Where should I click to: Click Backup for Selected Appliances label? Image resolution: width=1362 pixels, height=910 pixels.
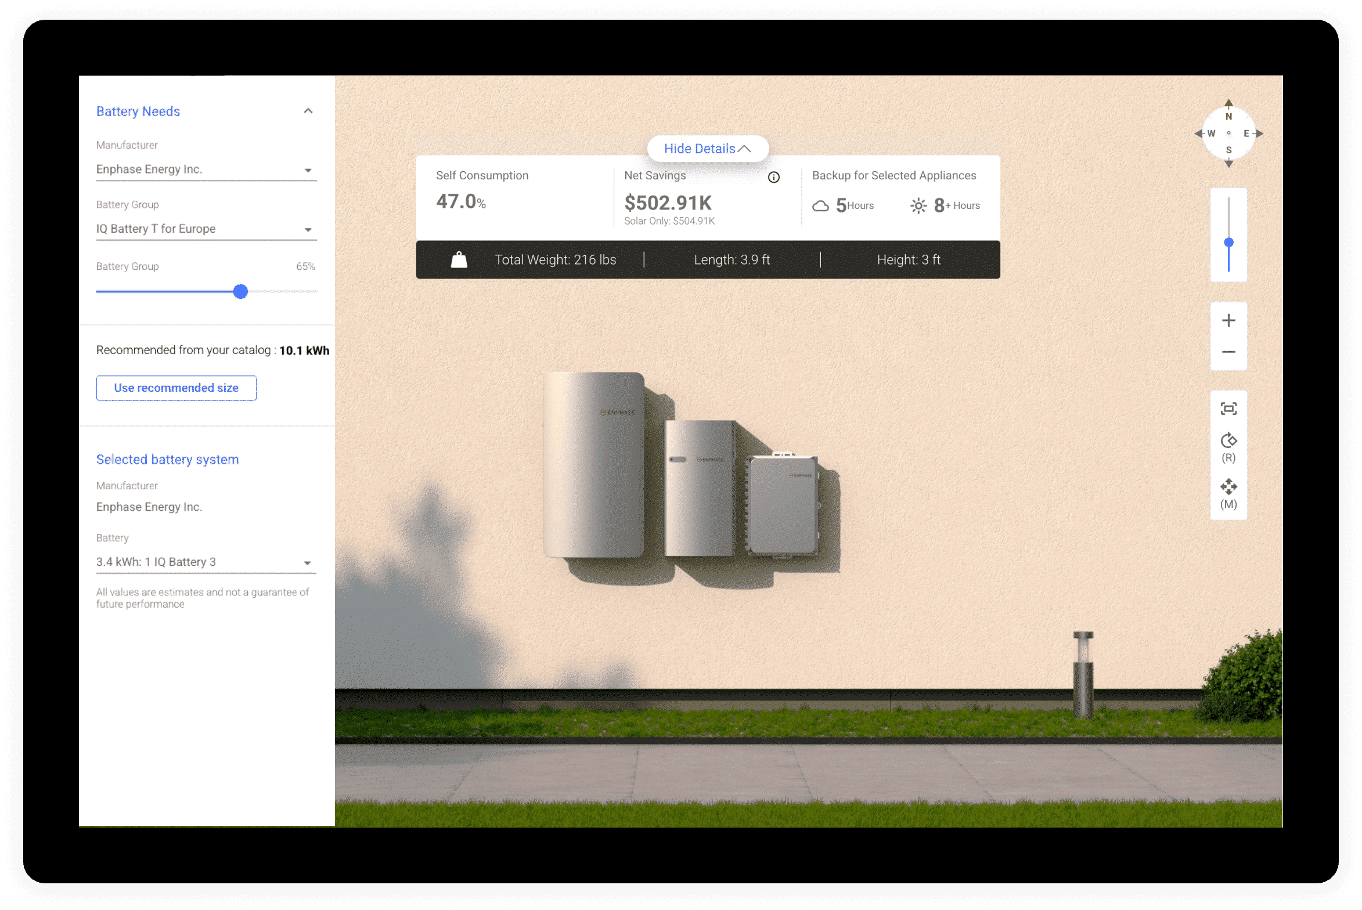click(894, 175)
